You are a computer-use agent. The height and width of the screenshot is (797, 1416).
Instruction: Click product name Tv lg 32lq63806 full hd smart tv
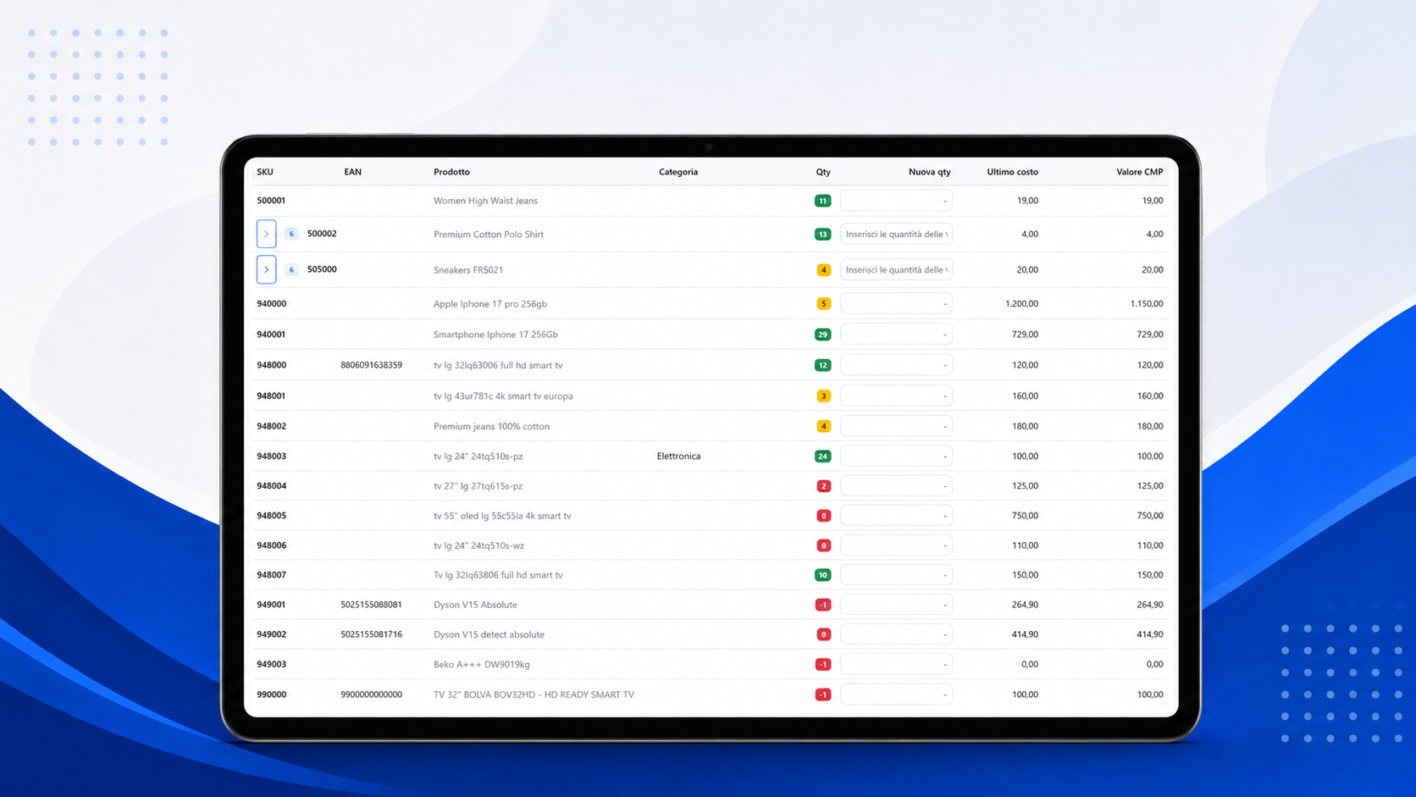(x=498, y=575)
